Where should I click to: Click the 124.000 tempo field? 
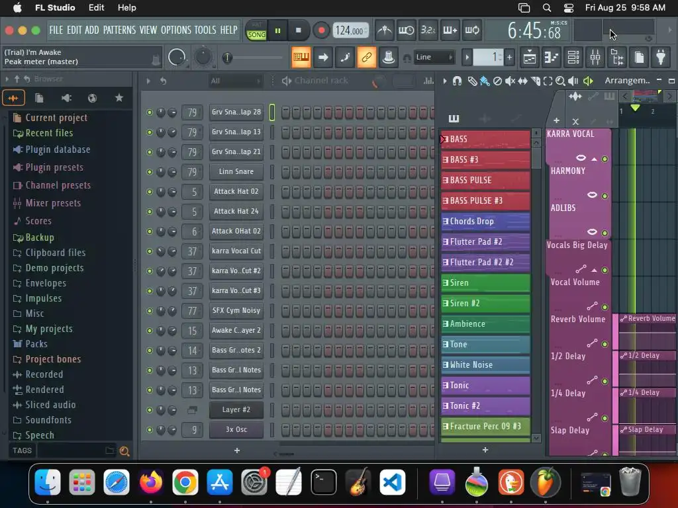(350, 30)
